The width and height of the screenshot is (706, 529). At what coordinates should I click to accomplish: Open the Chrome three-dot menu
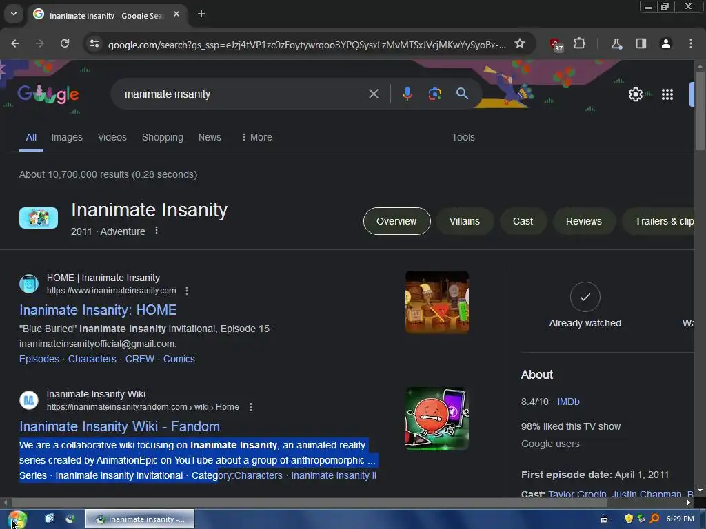click(690, 43)
